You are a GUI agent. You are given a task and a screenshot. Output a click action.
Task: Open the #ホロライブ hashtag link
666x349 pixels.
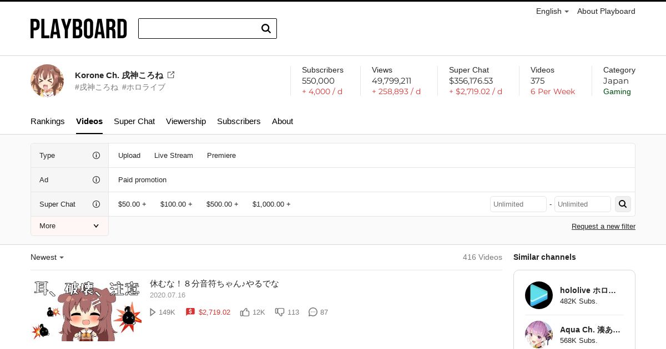point(143,87)
